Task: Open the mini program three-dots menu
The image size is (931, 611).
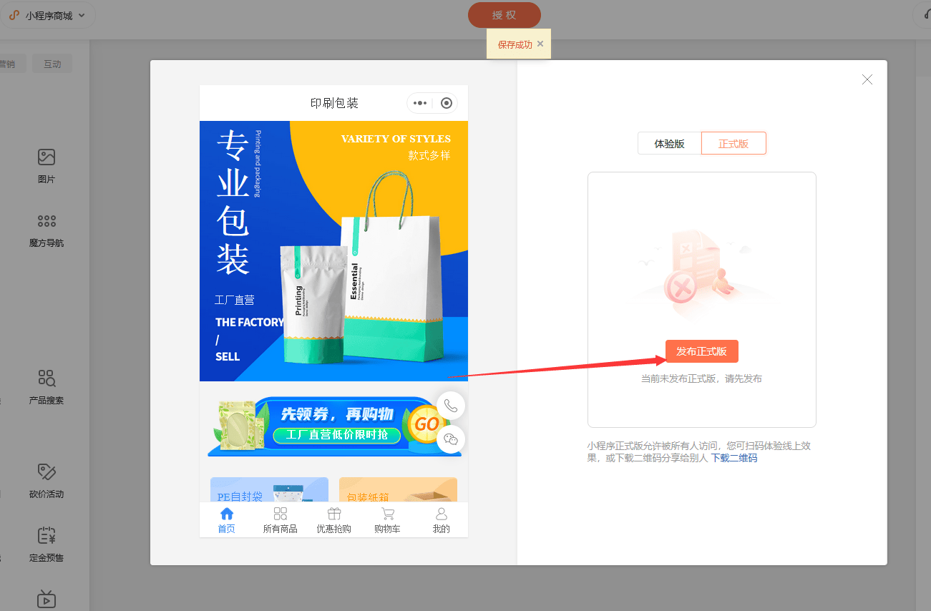Action: coord(420,103)
